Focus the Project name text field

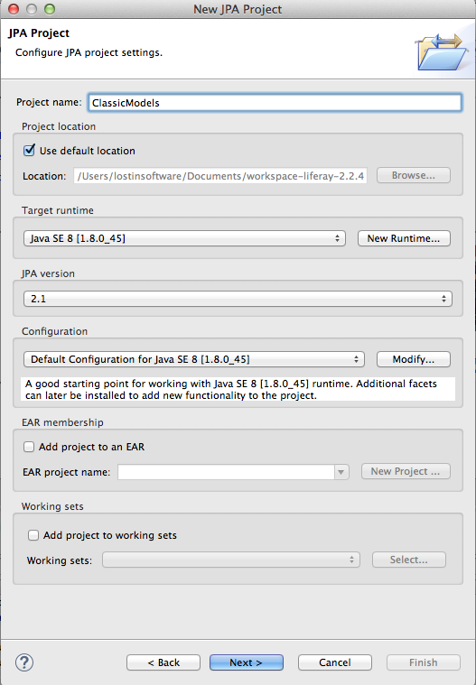pos(275,103)
